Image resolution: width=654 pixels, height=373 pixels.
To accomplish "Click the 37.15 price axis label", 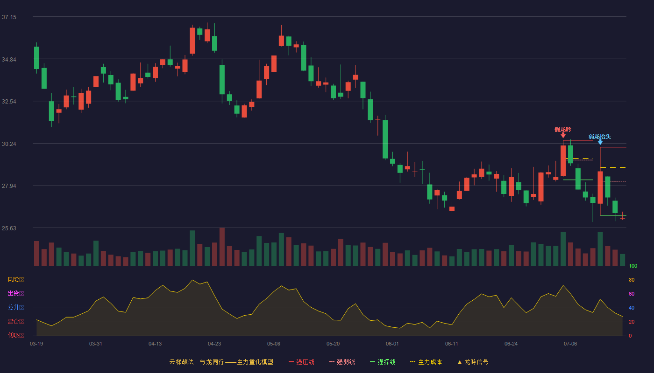I will (9, 17).
